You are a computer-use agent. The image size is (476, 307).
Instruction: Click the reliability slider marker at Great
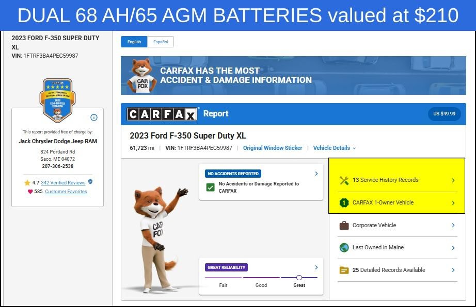click(299, 277)
